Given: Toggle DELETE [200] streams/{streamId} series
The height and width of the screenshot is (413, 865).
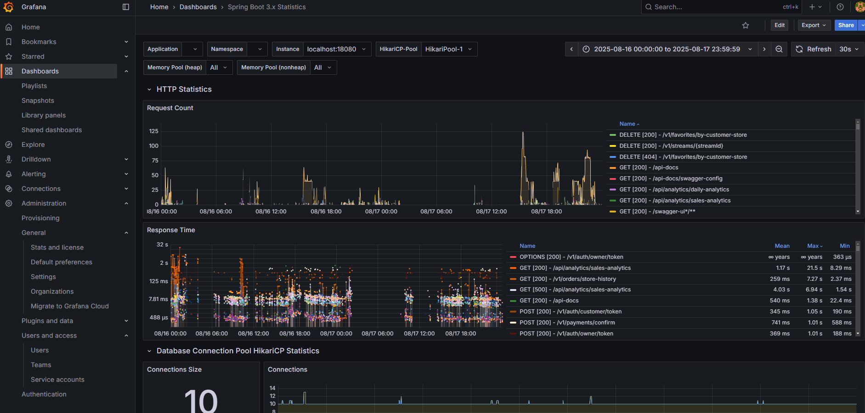Looking at the screenshot, I should tap(671, 146).
